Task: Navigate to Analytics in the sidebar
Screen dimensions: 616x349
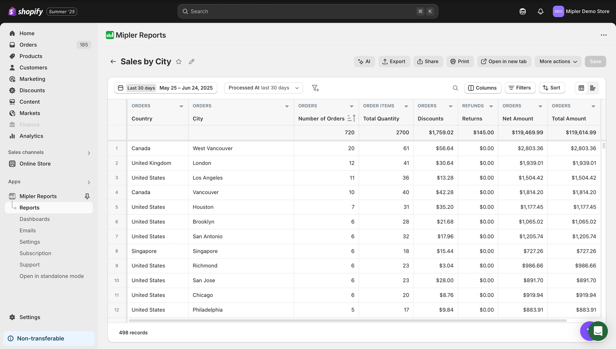Action: point(31,136)
